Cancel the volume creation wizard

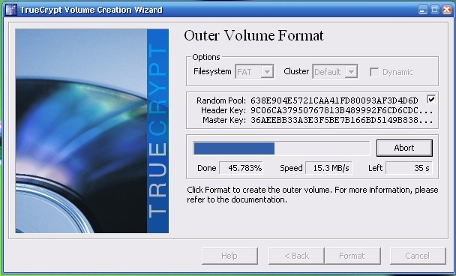pyautogui.click(x=418, y=256)
